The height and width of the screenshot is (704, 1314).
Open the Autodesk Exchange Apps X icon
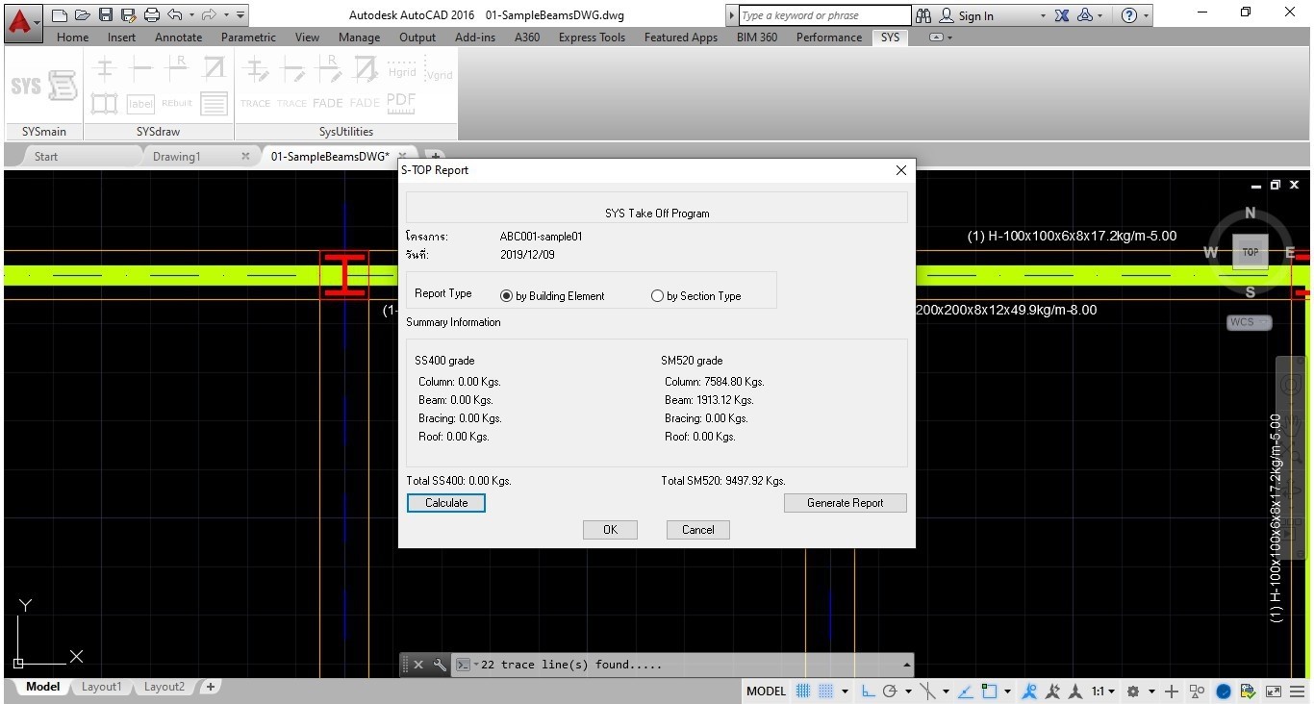(1061, 15)
